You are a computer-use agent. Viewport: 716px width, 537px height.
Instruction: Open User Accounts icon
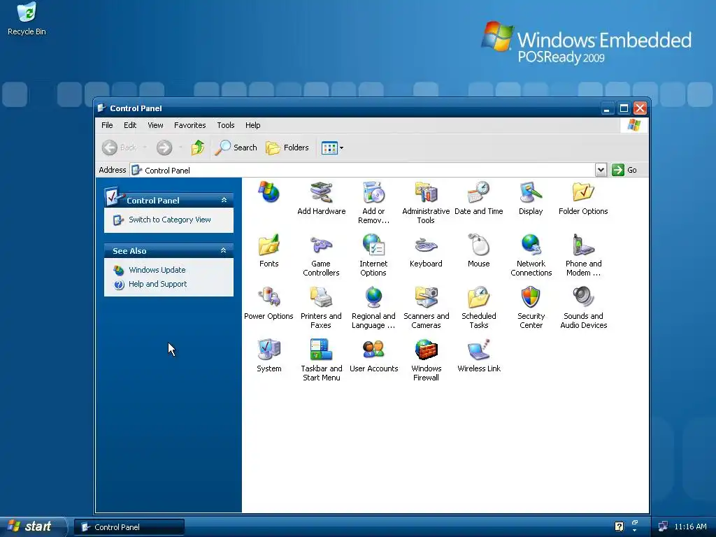point(373,350)
